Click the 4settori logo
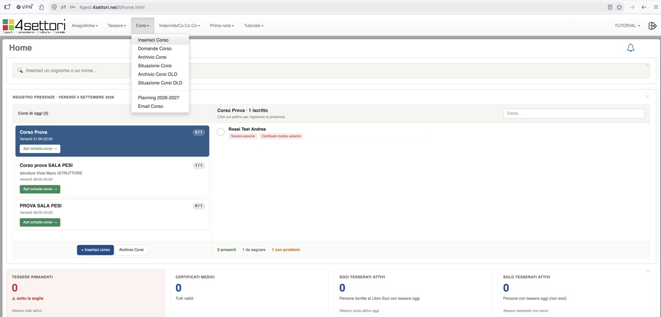The width and height of the screenshot is (661, 317). 34,26
